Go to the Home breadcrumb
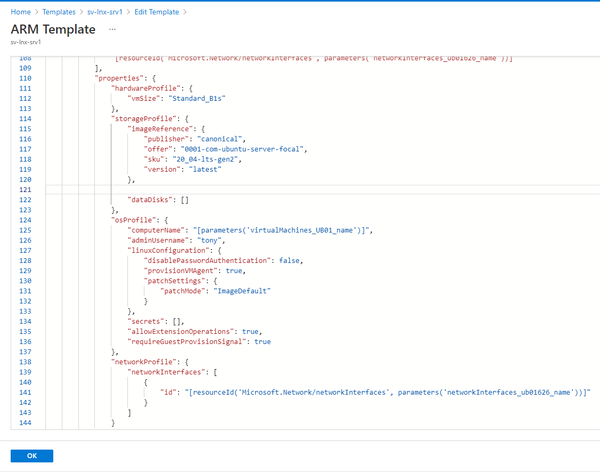 pyautogui.click(x=21, y=12)
